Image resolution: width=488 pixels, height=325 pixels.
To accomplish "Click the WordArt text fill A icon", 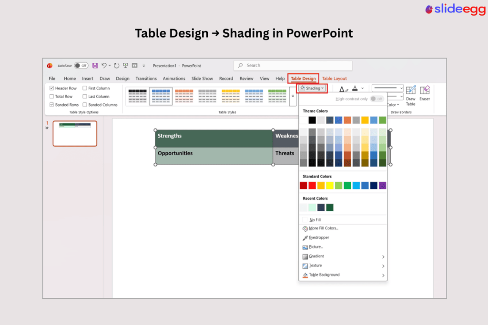I will (x=355, y=89).
